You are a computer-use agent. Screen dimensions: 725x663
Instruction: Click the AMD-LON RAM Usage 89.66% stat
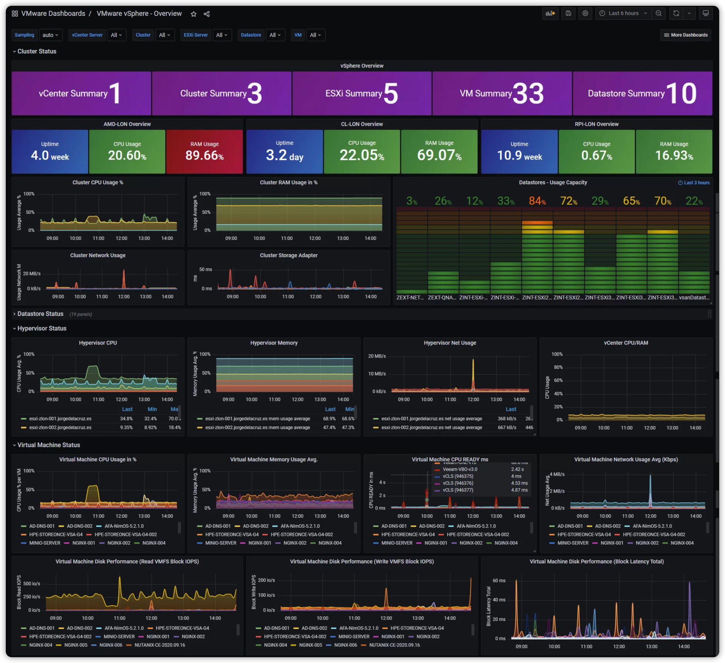tap(204, 152)
